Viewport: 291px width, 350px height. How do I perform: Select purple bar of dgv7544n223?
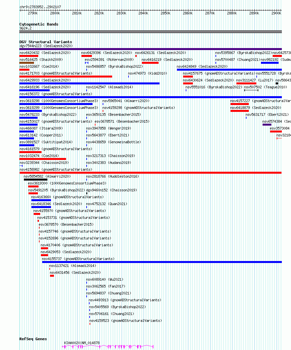151,49
